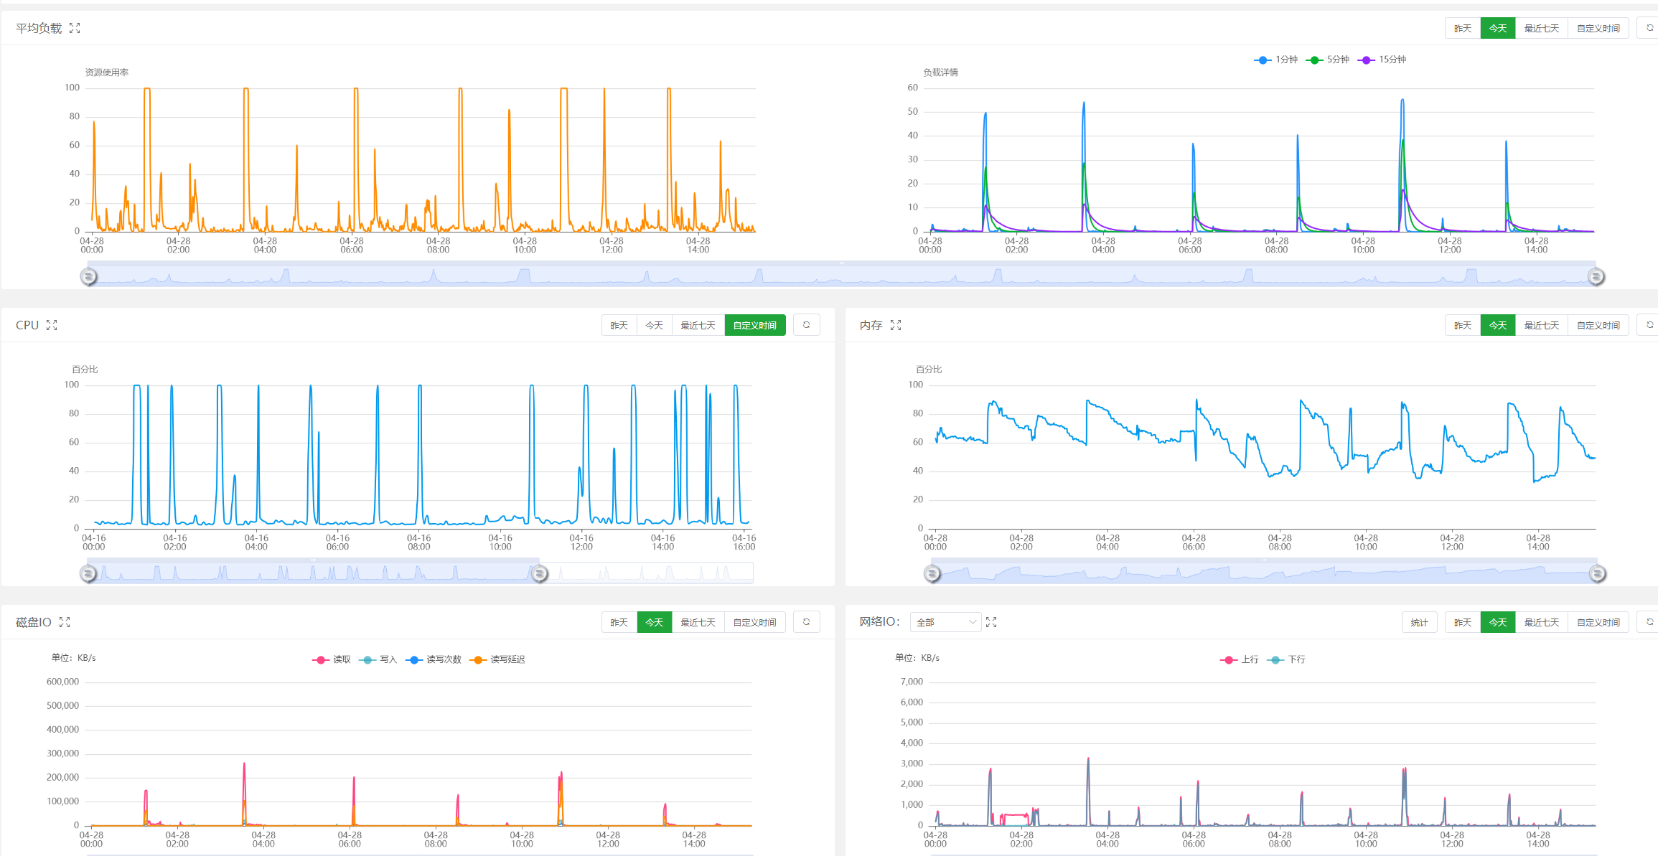Expand the 平均负载 chart to fullscreen
The height and width of the screenshot is (856, 1658).
pos(75,28)
